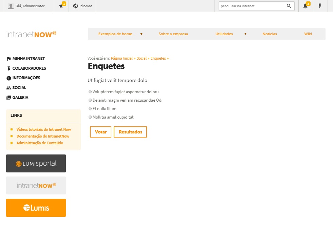The height and width of the screenshot is (229, 333).
Task: Go to the Wiki menu item
Action: pyautogui.click(x=308, y=34)
